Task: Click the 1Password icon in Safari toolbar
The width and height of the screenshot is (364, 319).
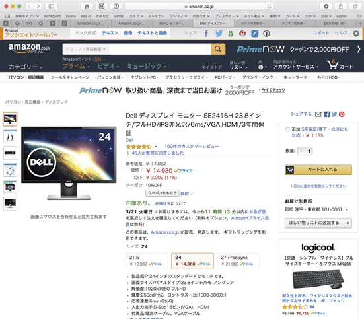Action: [116, 6]
